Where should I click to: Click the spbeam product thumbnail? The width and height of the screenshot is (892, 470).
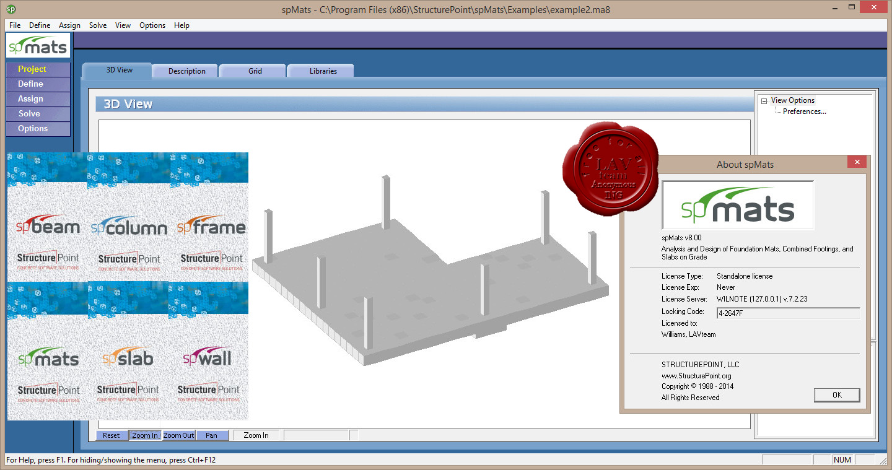coord(48,217)
